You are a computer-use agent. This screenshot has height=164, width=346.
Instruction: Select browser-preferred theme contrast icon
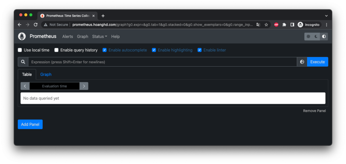pos(324,37)
